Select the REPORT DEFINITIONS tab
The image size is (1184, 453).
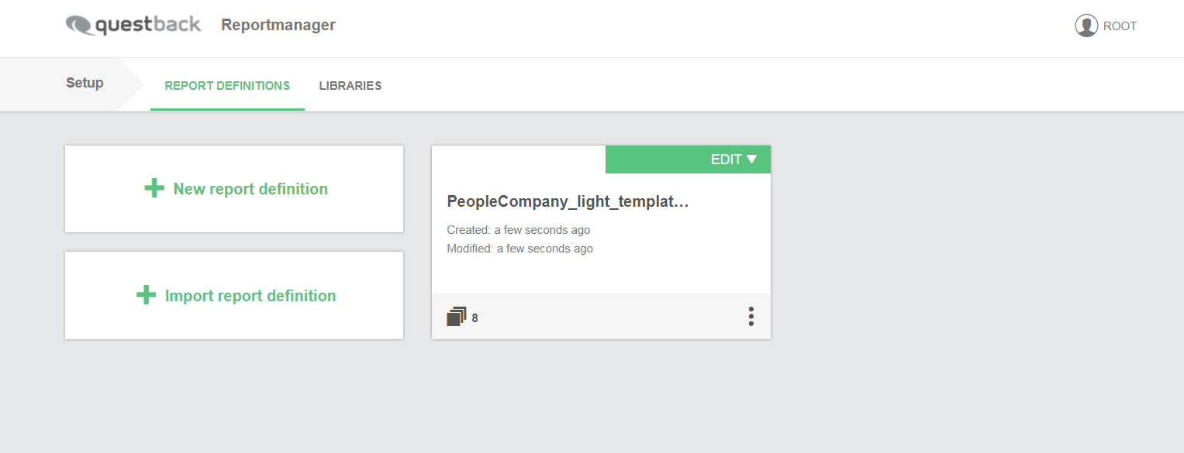227,85
